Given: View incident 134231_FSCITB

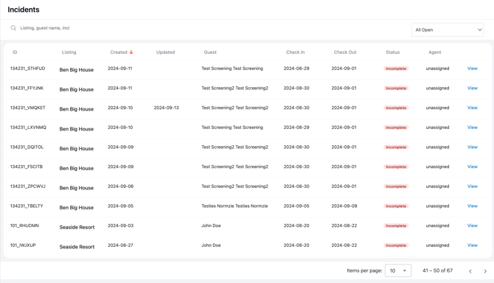Looking at the screenshot, I should 473,167.
